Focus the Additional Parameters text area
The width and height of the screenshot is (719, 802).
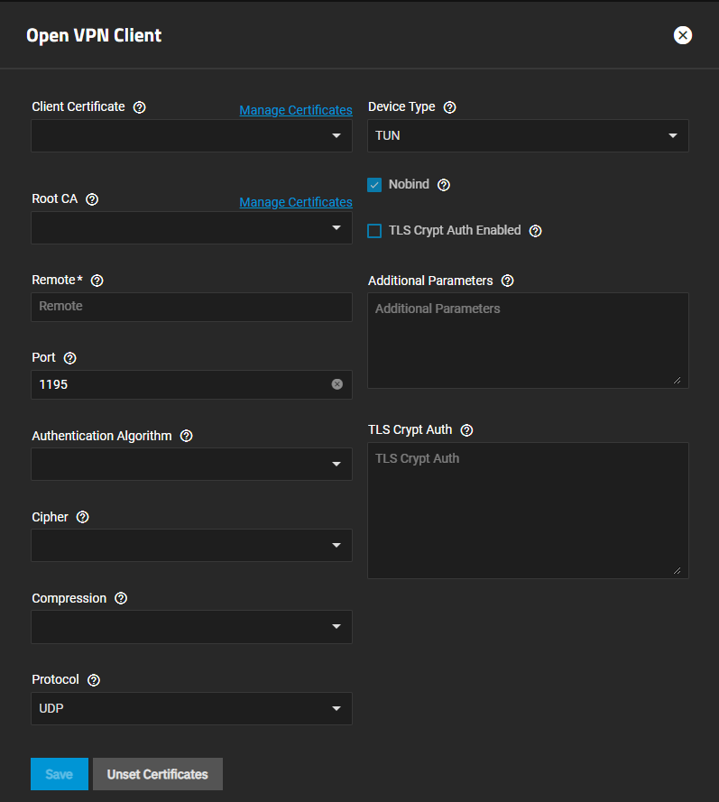pyautogui.click(x=529, y=341)
